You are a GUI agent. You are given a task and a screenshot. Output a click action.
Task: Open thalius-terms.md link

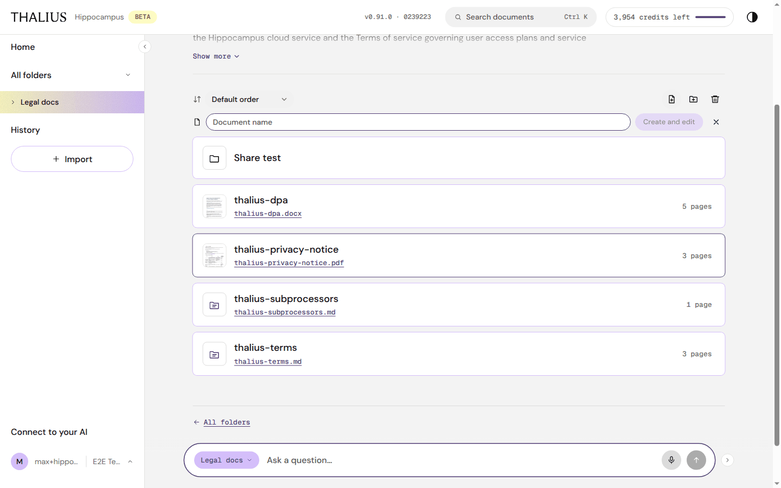[x=268, y=362]
